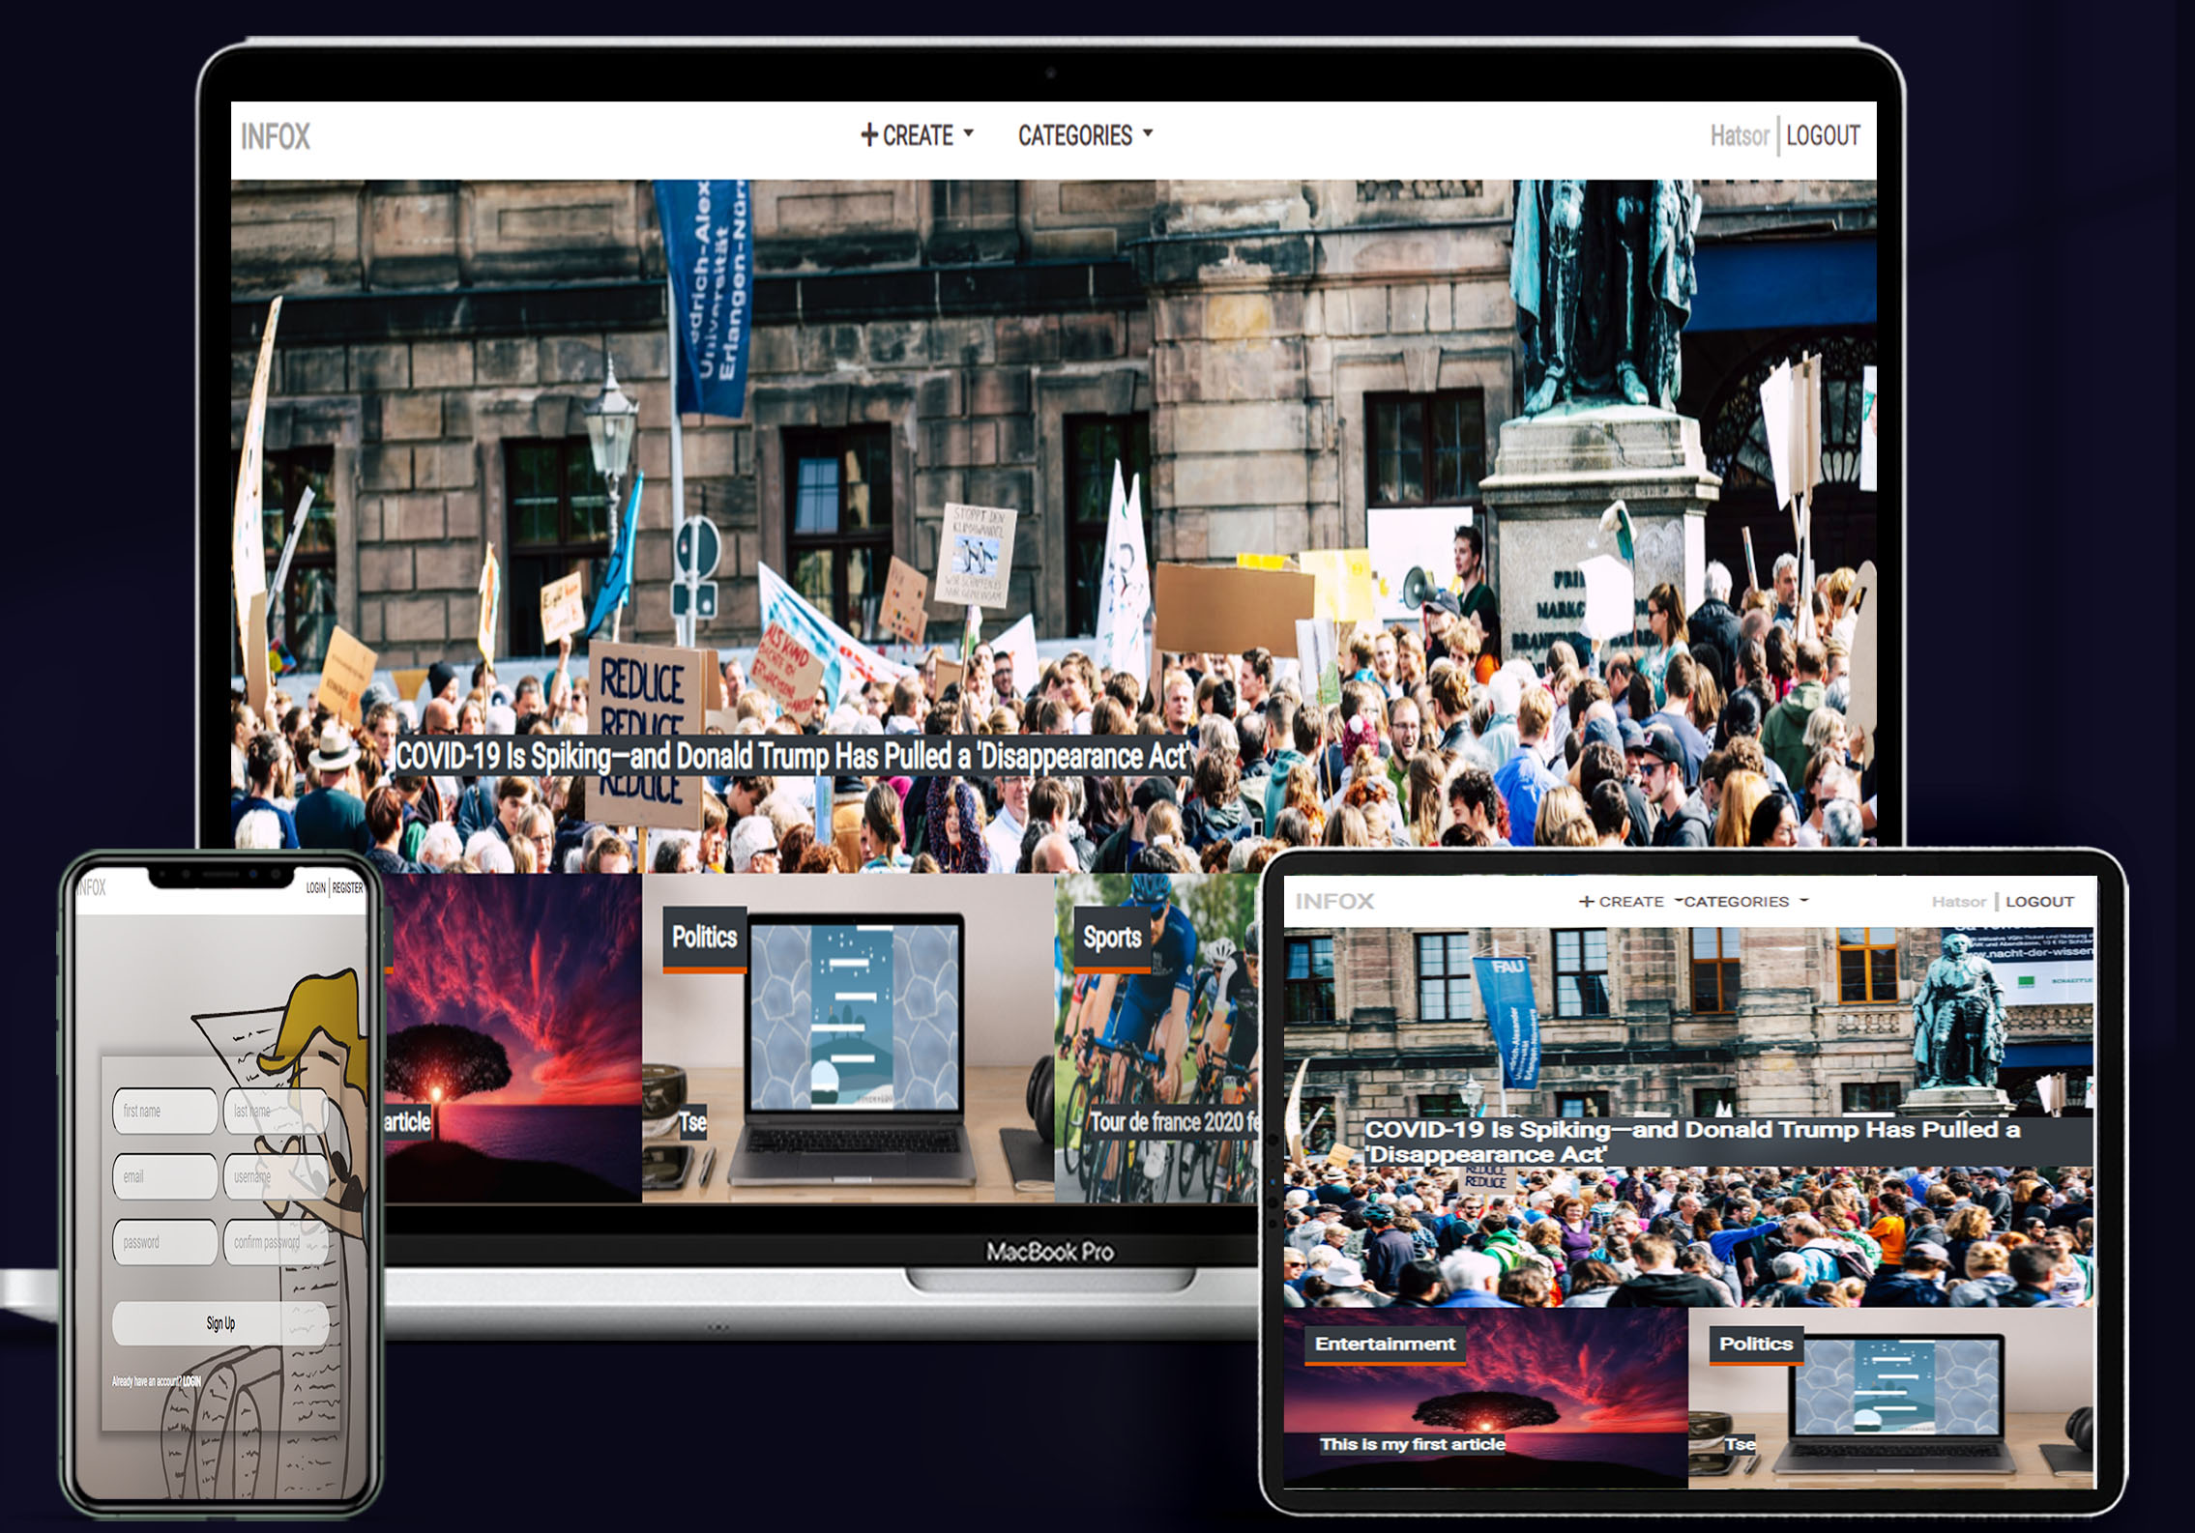Click the plus icon beside CREATE on laptop
Image resolution: width=2195 pixels, height=1533 pixels.
tap(869, 134)
